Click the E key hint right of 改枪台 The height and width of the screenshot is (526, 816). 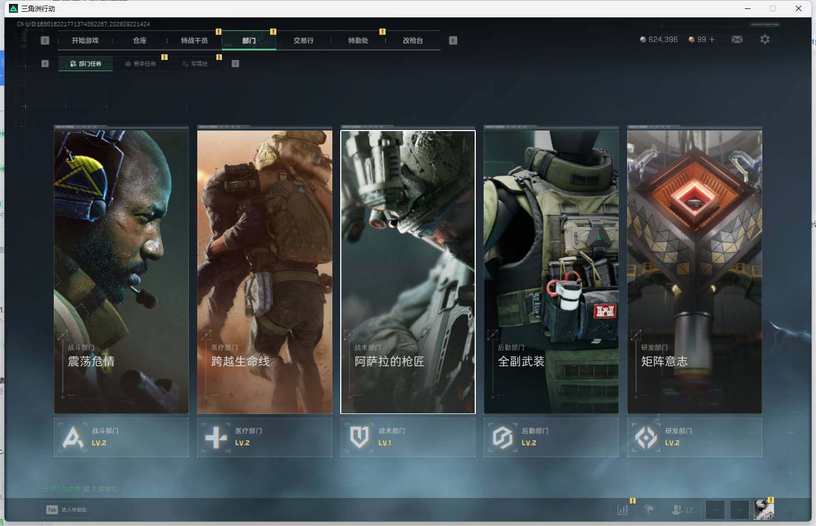pos(453,40)
